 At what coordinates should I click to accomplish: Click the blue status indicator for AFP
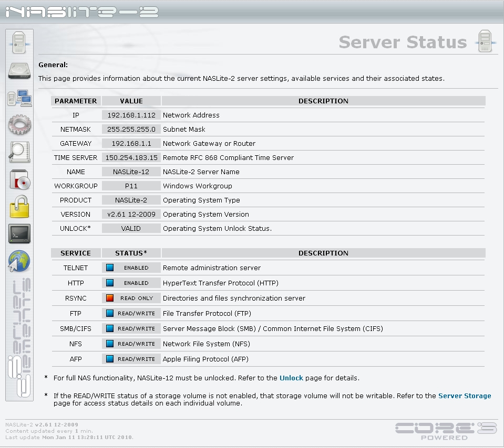[x=110, y=359]
